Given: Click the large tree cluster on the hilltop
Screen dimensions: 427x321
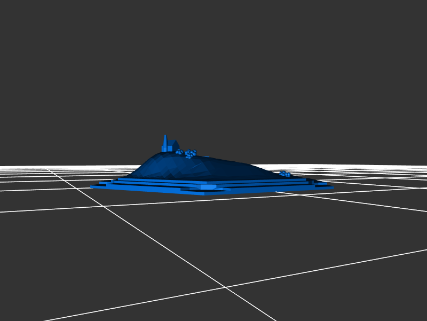Looking at the screenshot, I should (x=191, y=153).
